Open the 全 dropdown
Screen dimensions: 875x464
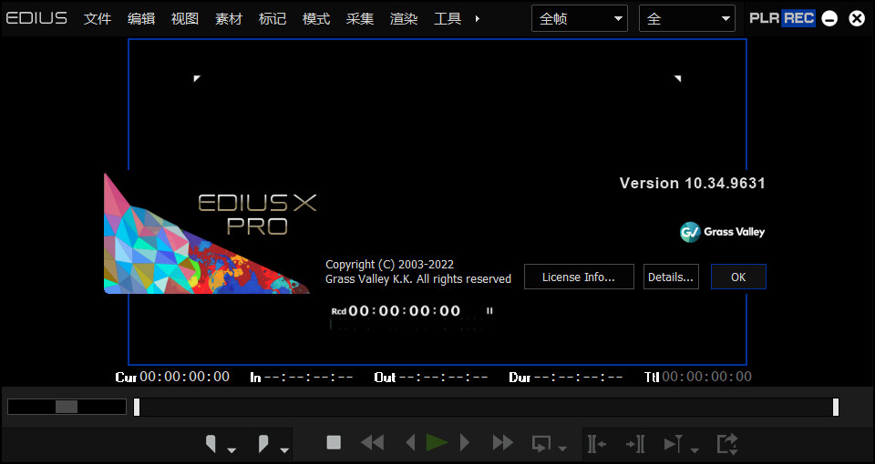click(x=686, y=18)
